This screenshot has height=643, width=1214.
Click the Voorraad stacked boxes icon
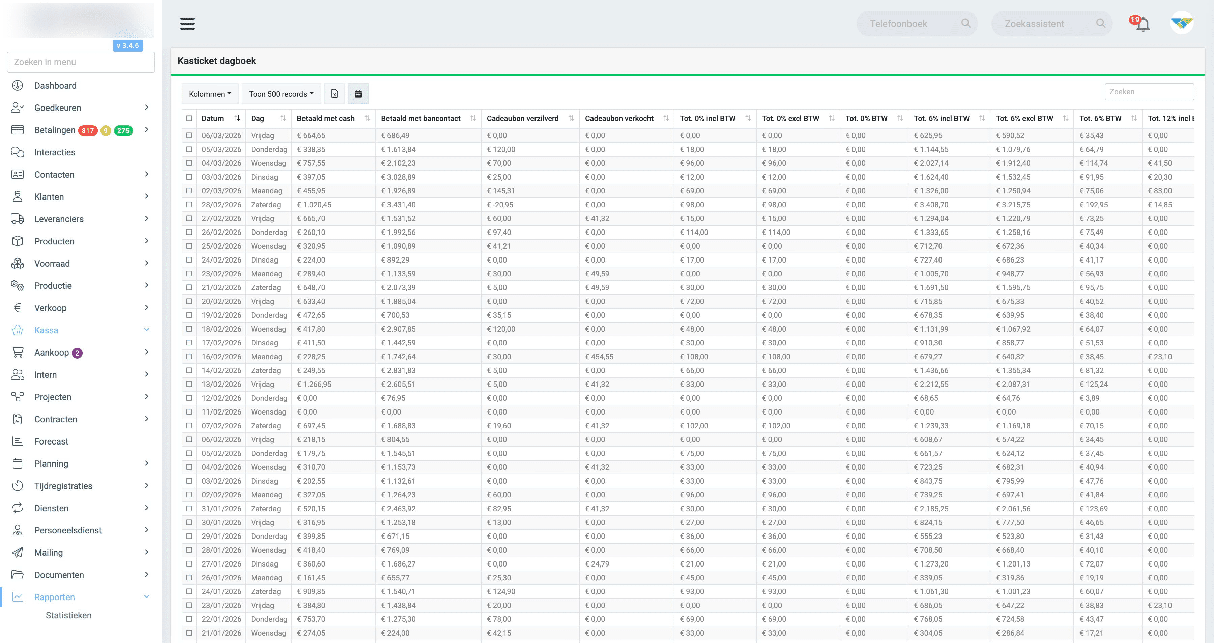click(x=18, y=263)
